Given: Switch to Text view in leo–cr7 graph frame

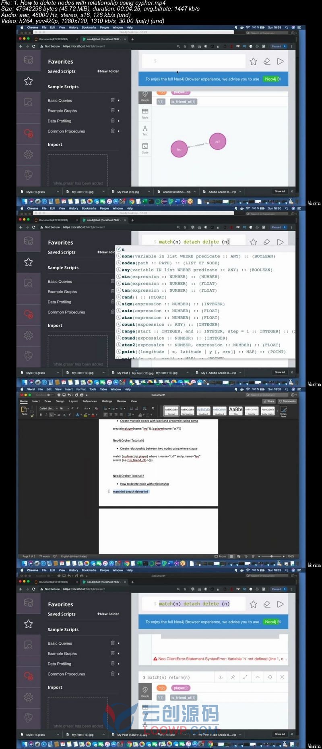Looking at the screenshot, I should 145,130.
